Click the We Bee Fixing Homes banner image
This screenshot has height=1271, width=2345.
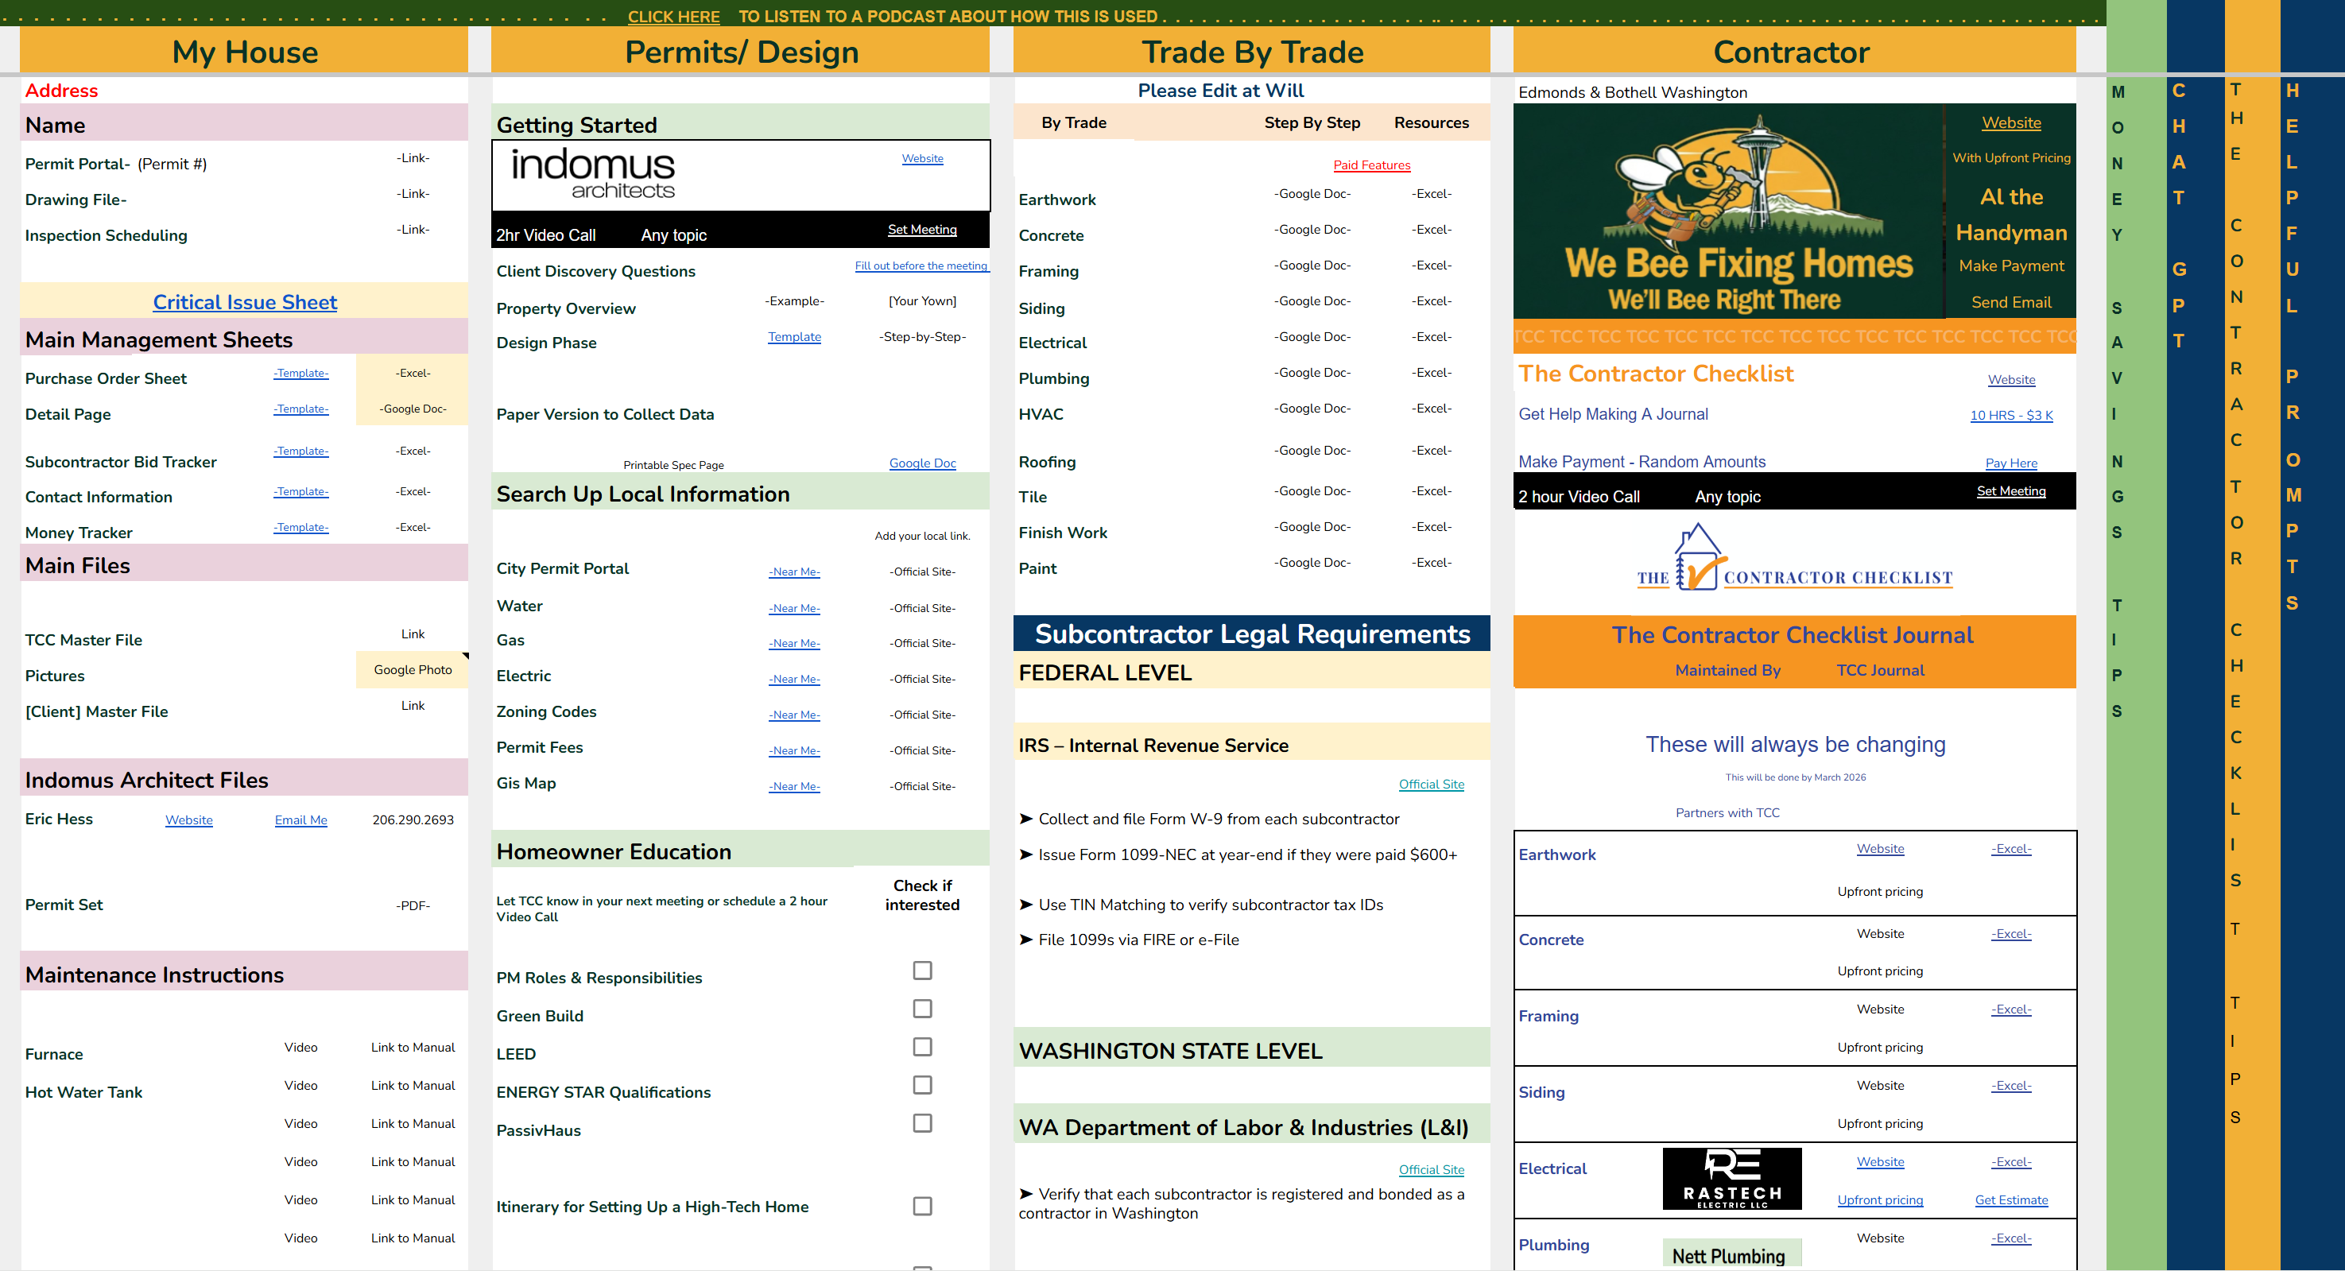pos(1728,211)
